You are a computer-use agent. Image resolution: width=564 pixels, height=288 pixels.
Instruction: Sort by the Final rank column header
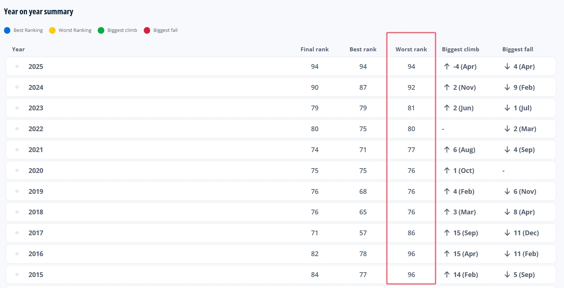pyautogui.click(x=315, y=49)
